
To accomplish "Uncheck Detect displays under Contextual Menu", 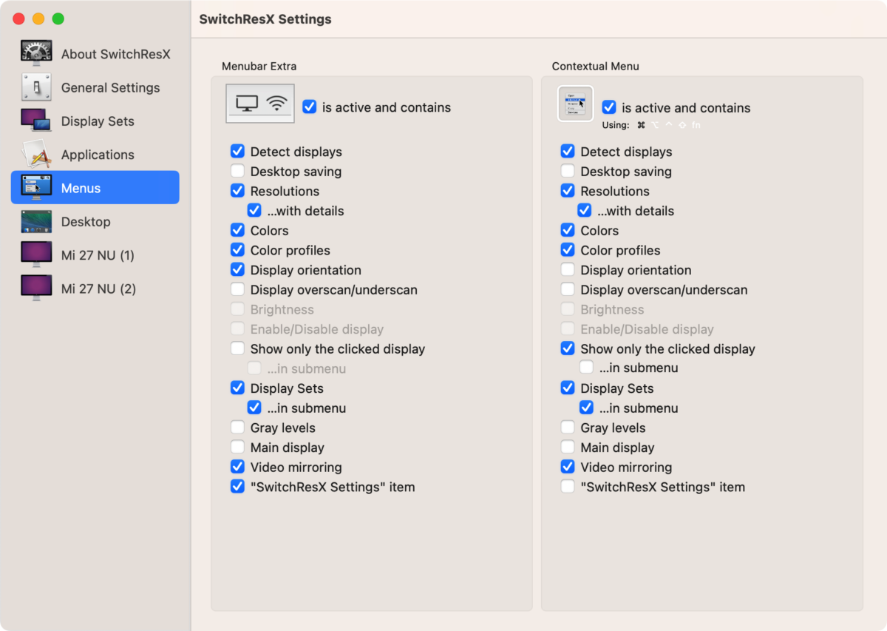I will (568, 152).
